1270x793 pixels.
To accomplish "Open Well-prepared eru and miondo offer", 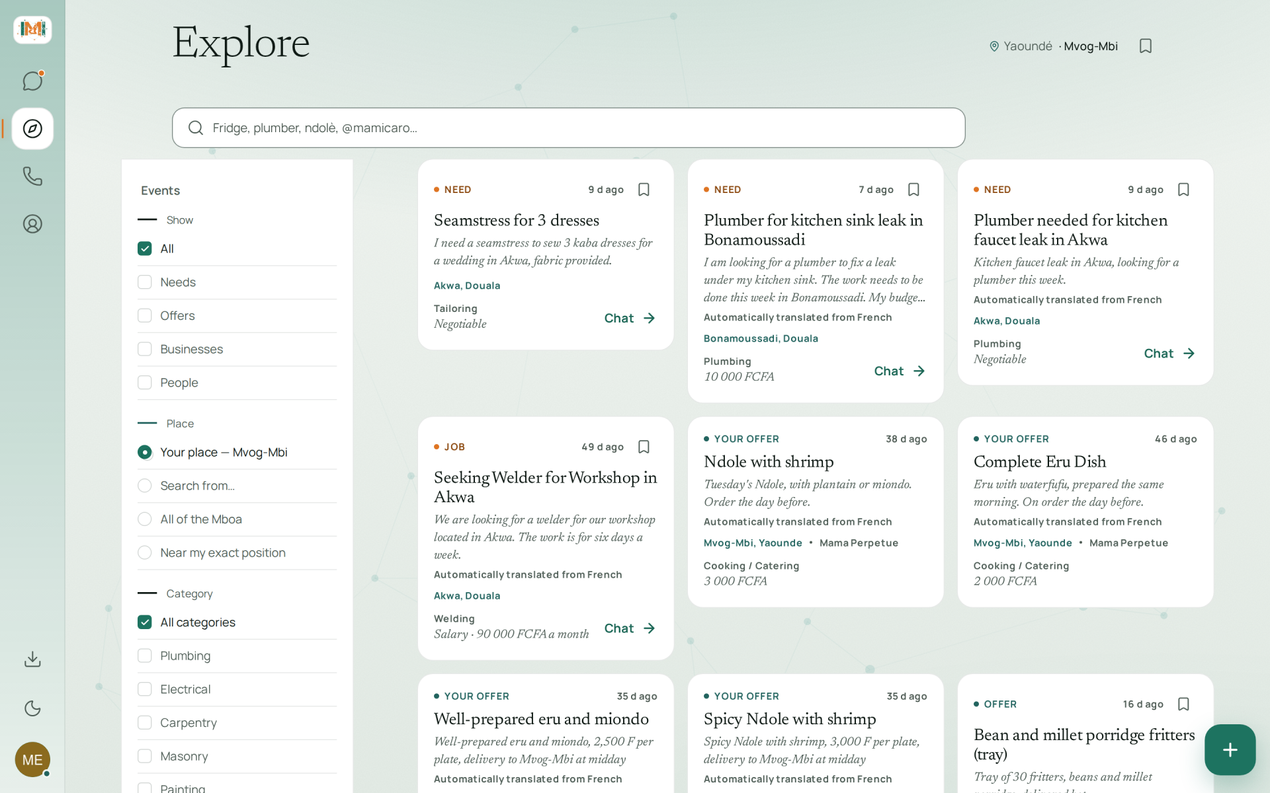I will 541,718.
